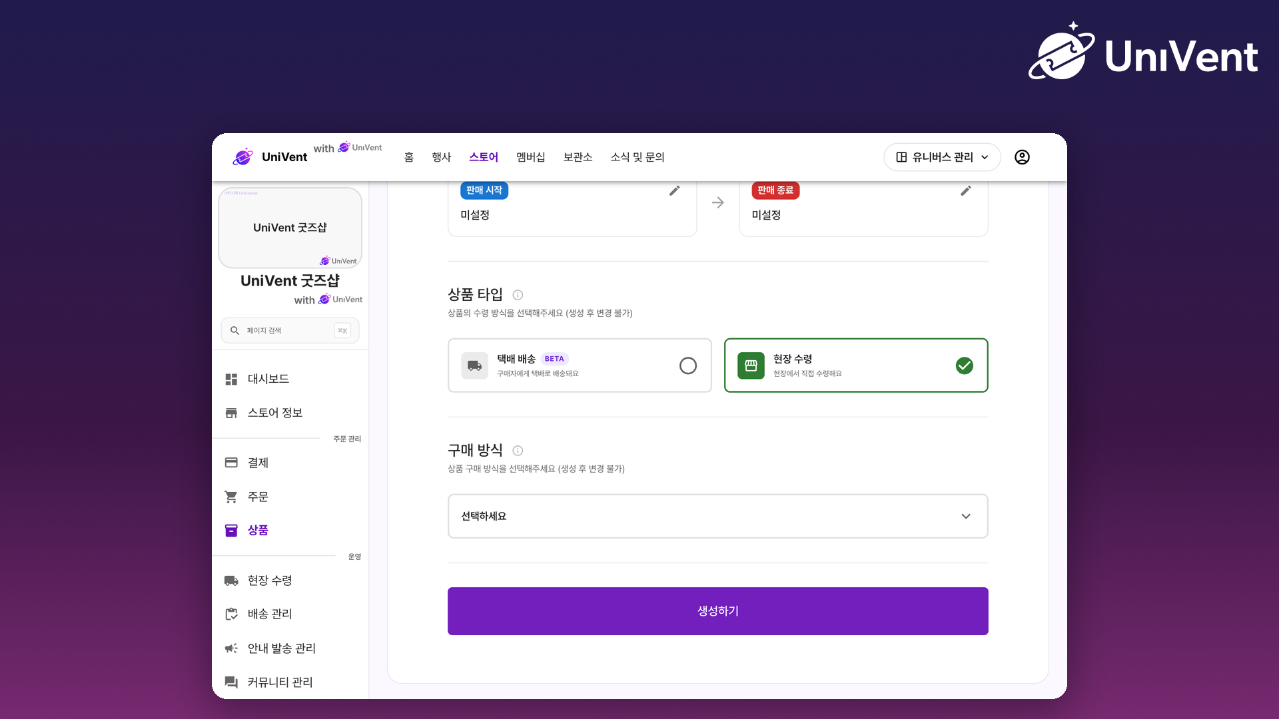Viewport: 1279px width, 719px height.
Task: Expand the 유니버스 관리 dropdown menu
Action: (942, 157)
